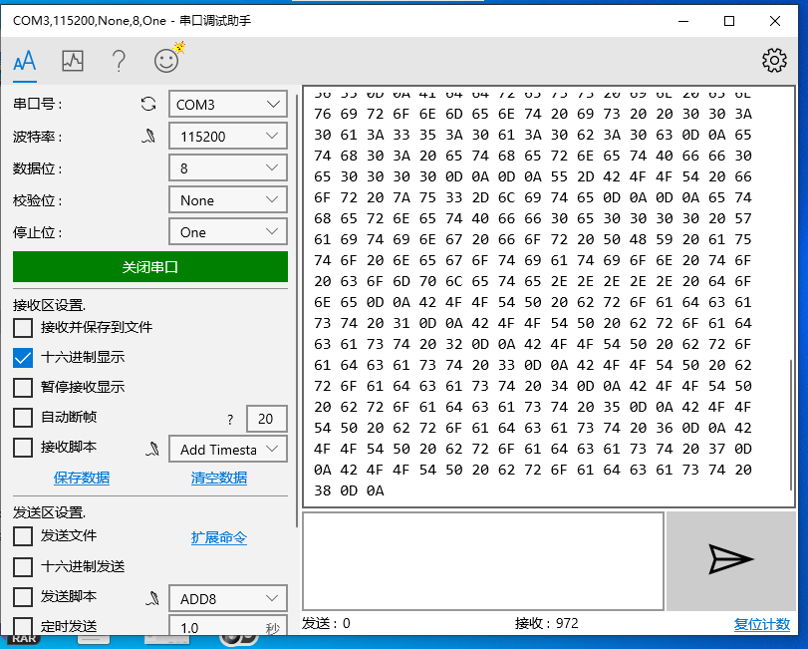The height and width of the screenshot is (649, 808).
Task: Edit the send script icon
Action: 152,598
